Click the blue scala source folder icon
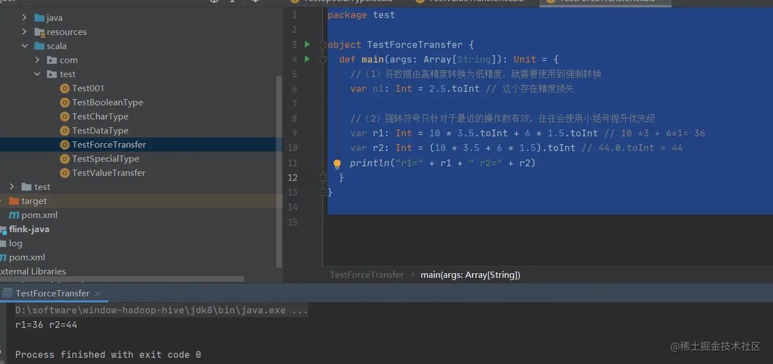This screenshot has height=364, width=773. click(x=39, y=46)
